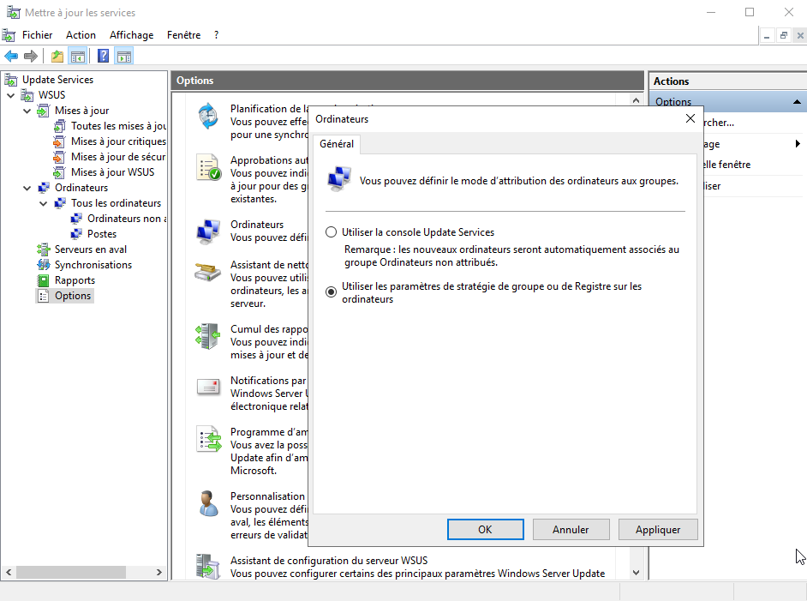Click the tree pane scroll-left arrow
807x601 pixels.
click(9, 572)
